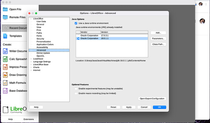
Task: Open the OpenCL options page
Action: click(40, 56)
